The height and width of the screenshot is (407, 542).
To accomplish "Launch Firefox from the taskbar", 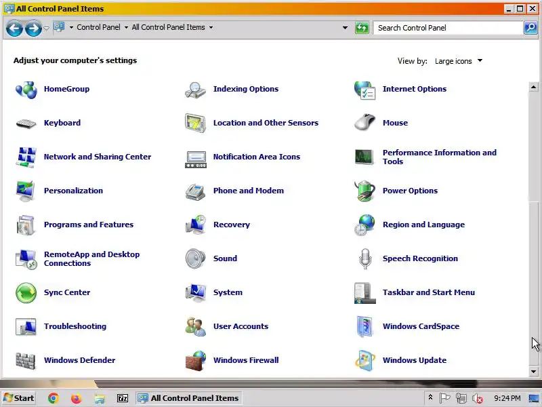I will coord(76,398).
